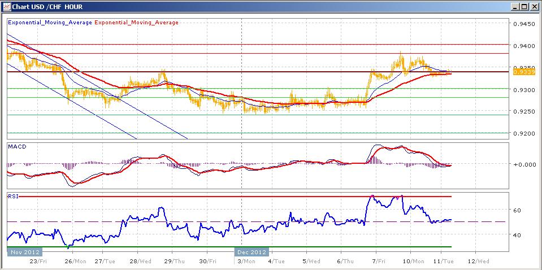Click the 0.9200 price level on axis
Image resolution: width=542 pixels, height=270 pixels.
523,133
